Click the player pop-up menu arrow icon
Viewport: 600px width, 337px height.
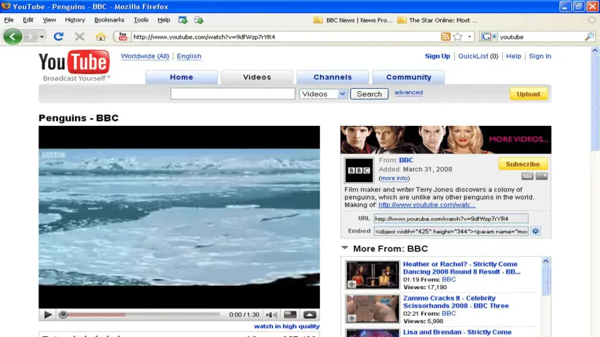click(309, 315)
